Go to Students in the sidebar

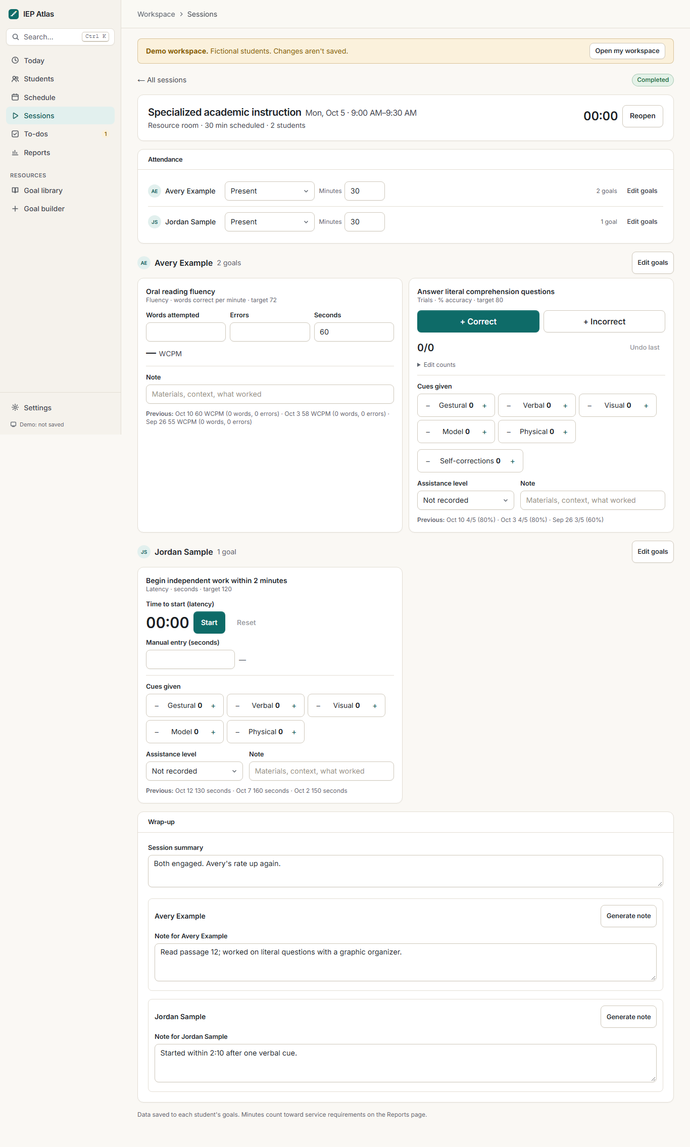click(x=60, y=79)
